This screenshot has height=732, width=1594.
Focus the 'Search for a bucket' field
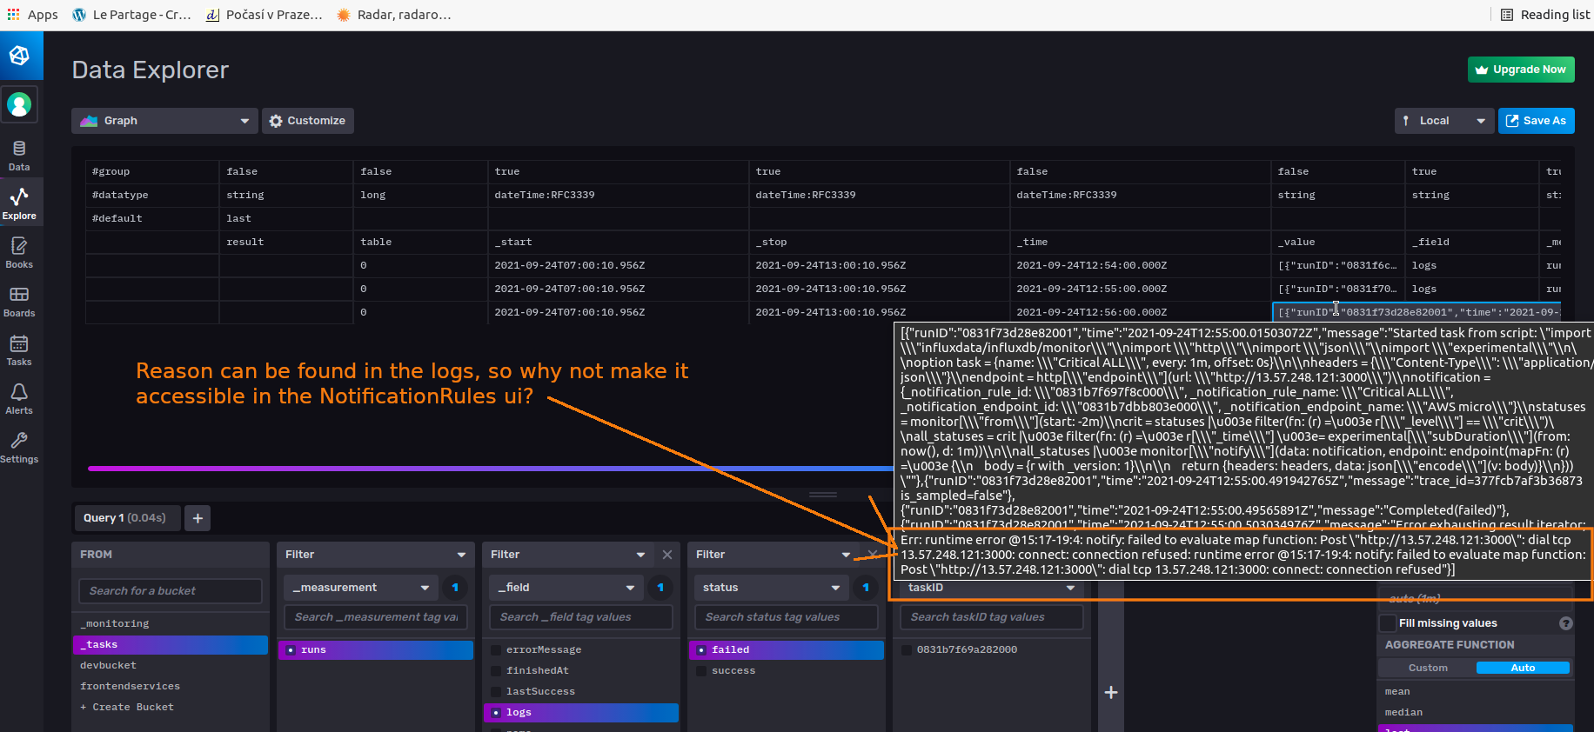point(171,591)
